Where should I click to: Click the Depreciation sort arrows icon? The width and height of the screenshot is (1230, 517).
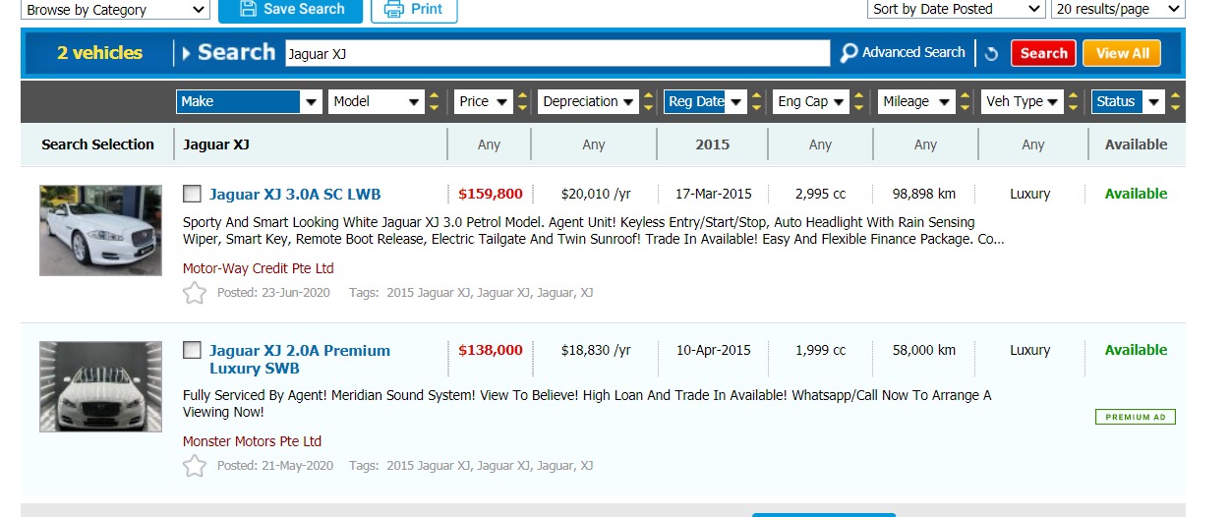(649, 102)
